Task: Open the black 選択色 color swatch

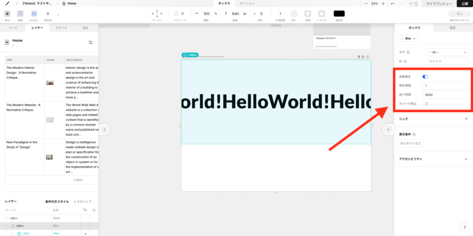Action: 339,14
